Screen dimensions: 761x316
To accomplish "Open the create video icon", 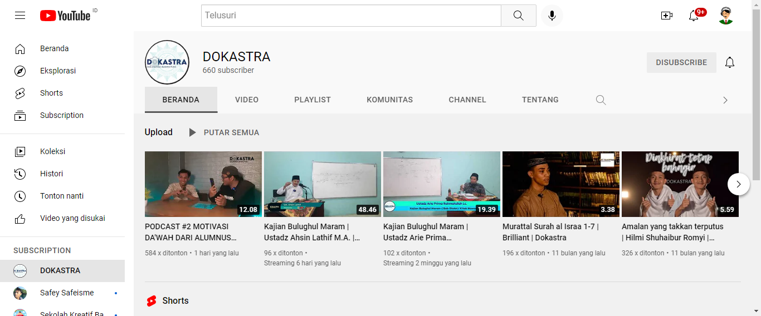I will (x=666, y=16).
